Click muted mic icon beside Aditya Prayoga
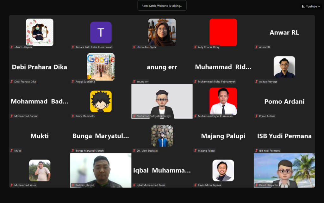Screen dimensions: 324x203 point(257,82)
